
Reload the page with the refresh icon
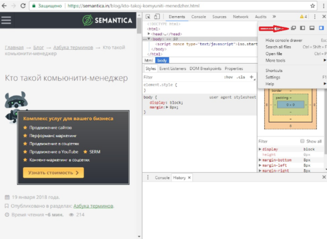click(23, 6)
